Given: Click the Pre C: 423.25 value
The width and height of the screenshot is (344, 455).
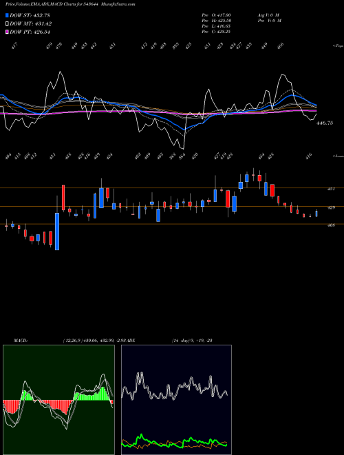Looking at the screenshot, I should [x=216, y=32].
